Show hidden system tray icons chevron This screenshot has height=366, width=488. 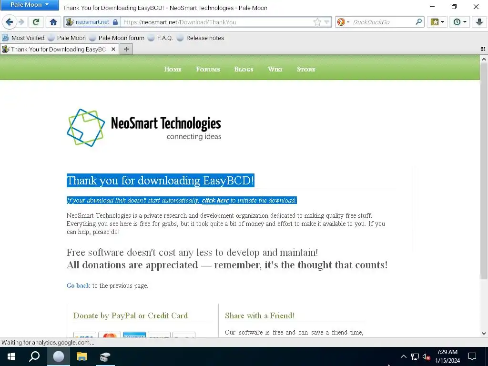click(x=403, y=356)
